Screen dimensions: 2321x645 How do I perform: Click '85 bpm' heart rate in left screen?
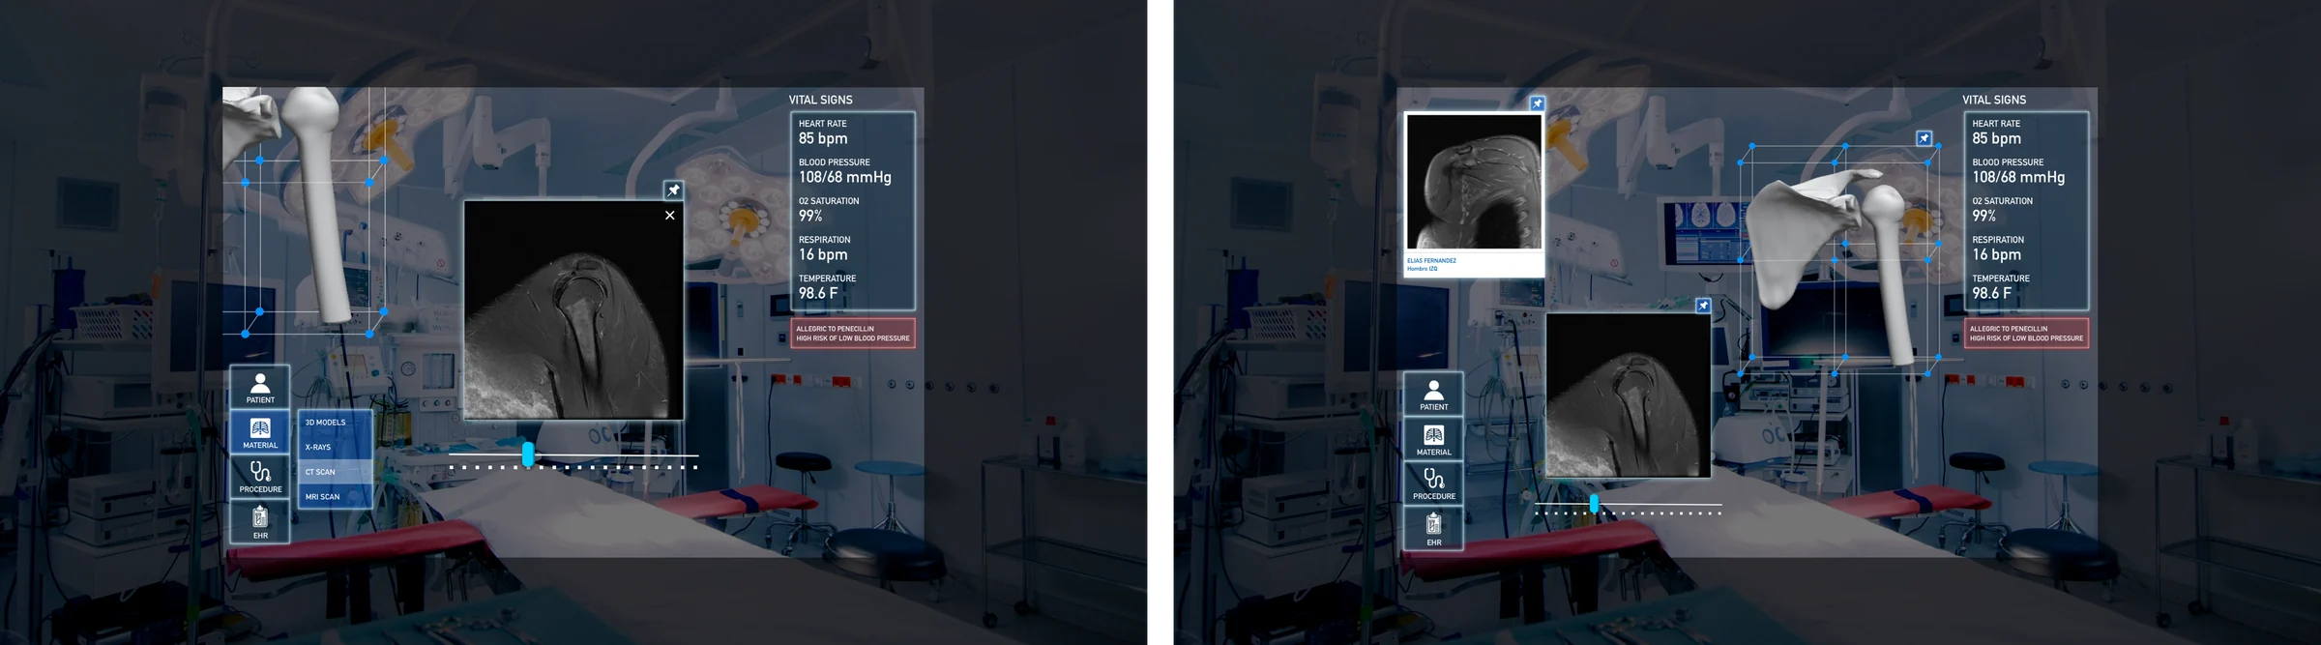[x=823, y=138]
